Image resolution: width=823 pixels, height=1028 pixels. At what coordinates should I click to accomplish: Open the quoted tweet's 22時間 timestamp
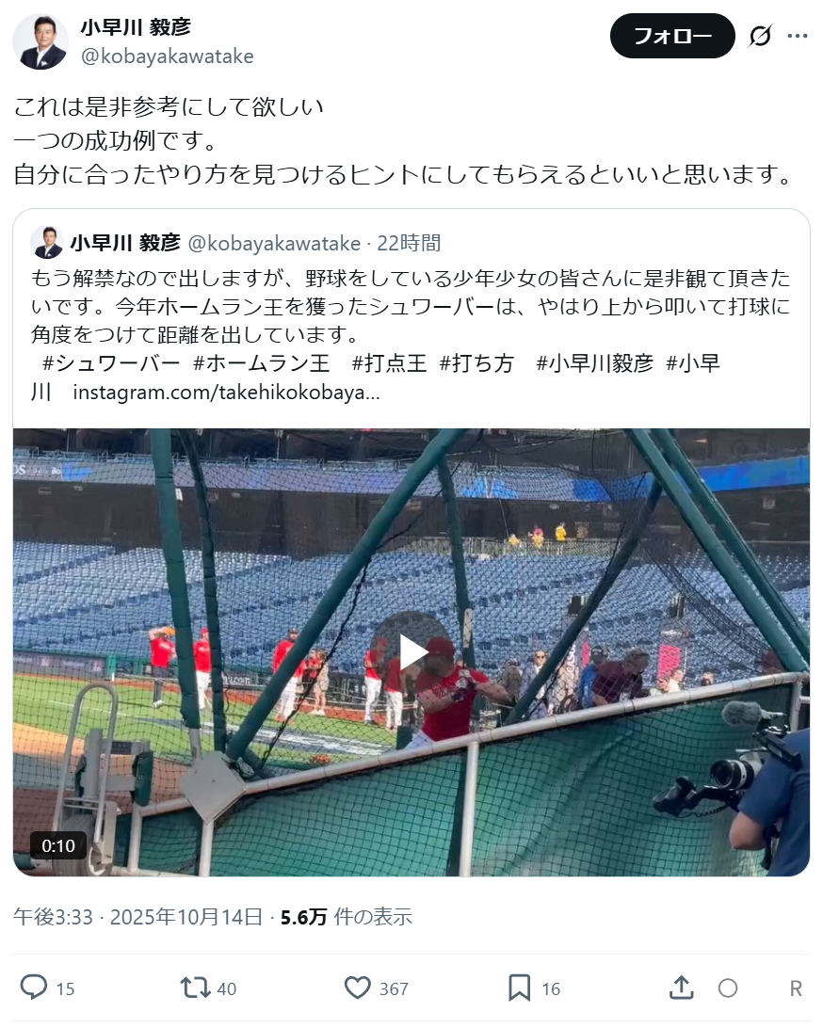coord(409,243)
